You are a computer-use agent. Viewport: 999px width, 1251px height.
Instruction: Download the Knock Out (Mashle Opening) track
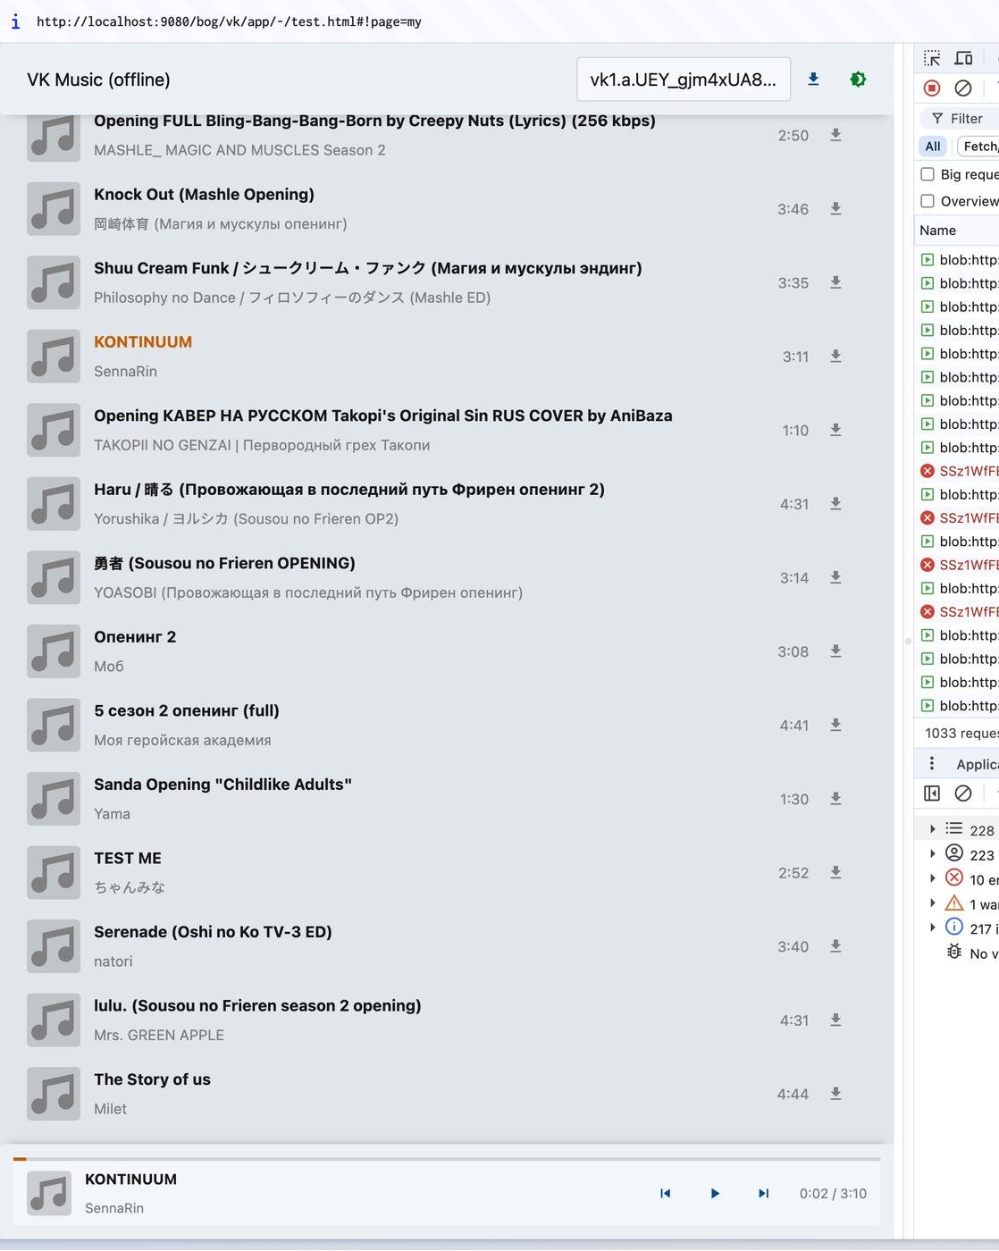[835, 209]
